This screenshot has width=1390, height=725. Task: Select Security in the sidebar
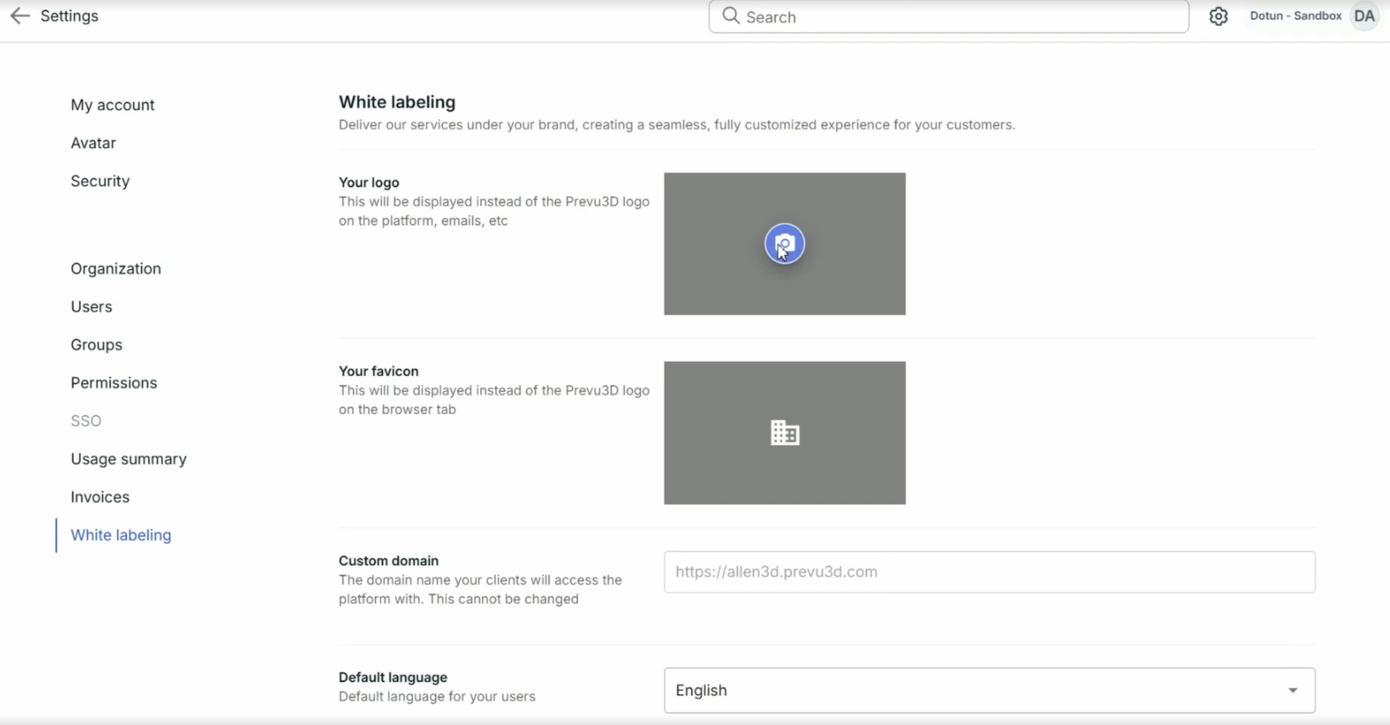(x=100, y=181)
